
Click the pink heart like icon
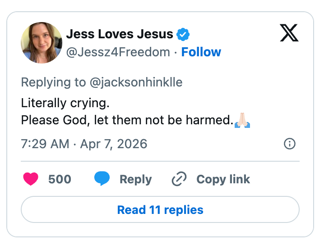pyautogui.click(x=31, y=179)
